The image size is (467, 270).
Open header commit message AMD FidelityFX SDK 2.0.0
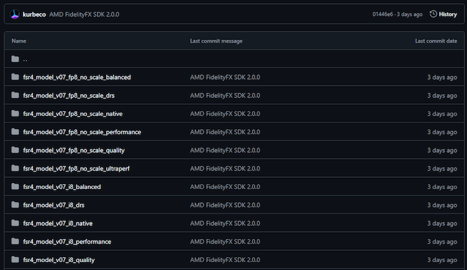click(84, 14)
